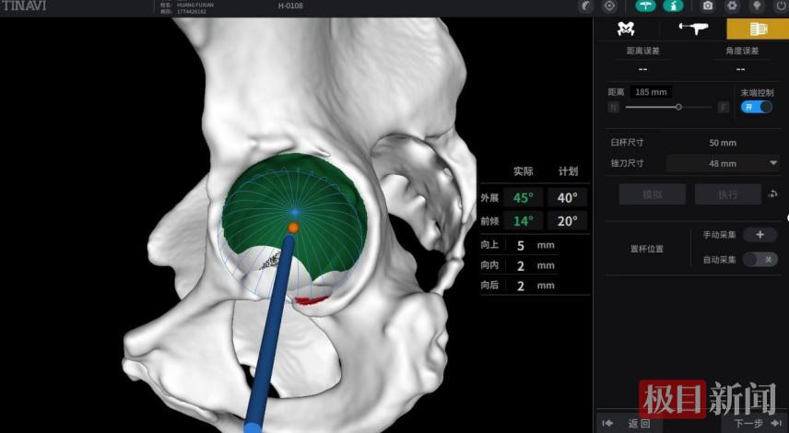Click the crosshair target icon
Image resolution: width=789 pixels, height=433 pixels.
pos(609,6)
